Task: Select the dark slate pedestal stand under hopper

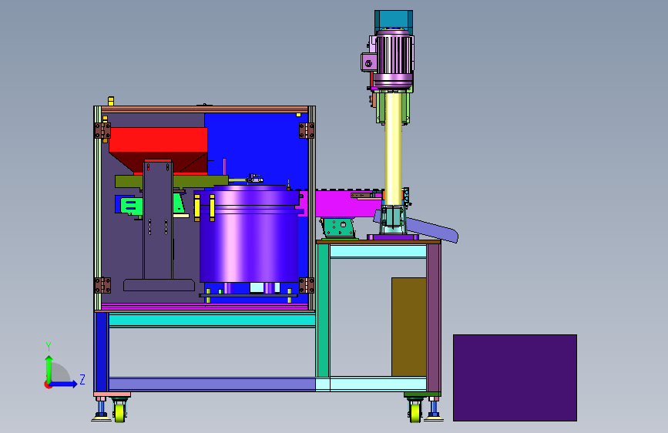Action: (158, 226)
